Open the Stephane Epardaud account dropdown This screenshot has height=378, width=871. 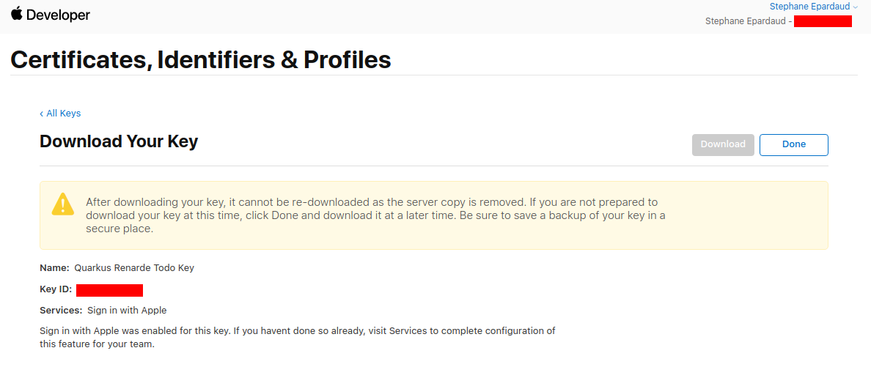tap(809, 7)
